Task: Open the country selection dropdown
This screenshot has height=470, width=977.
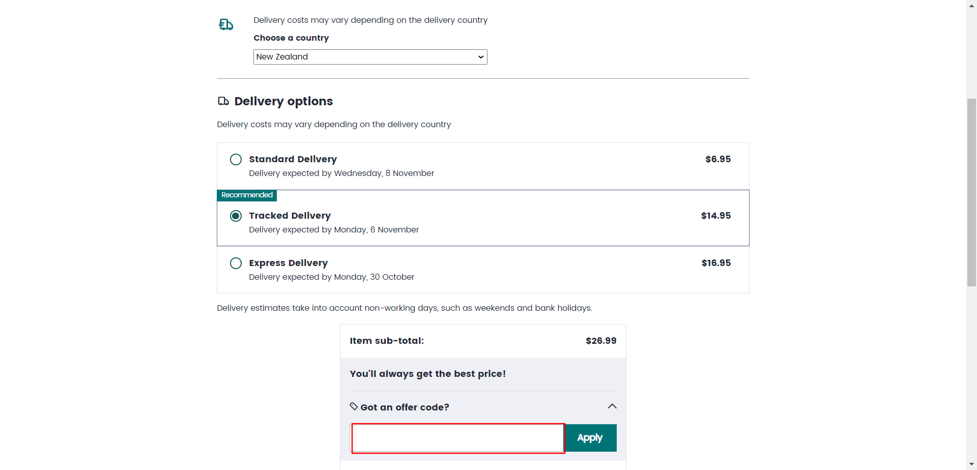Action: pos(370,56)
